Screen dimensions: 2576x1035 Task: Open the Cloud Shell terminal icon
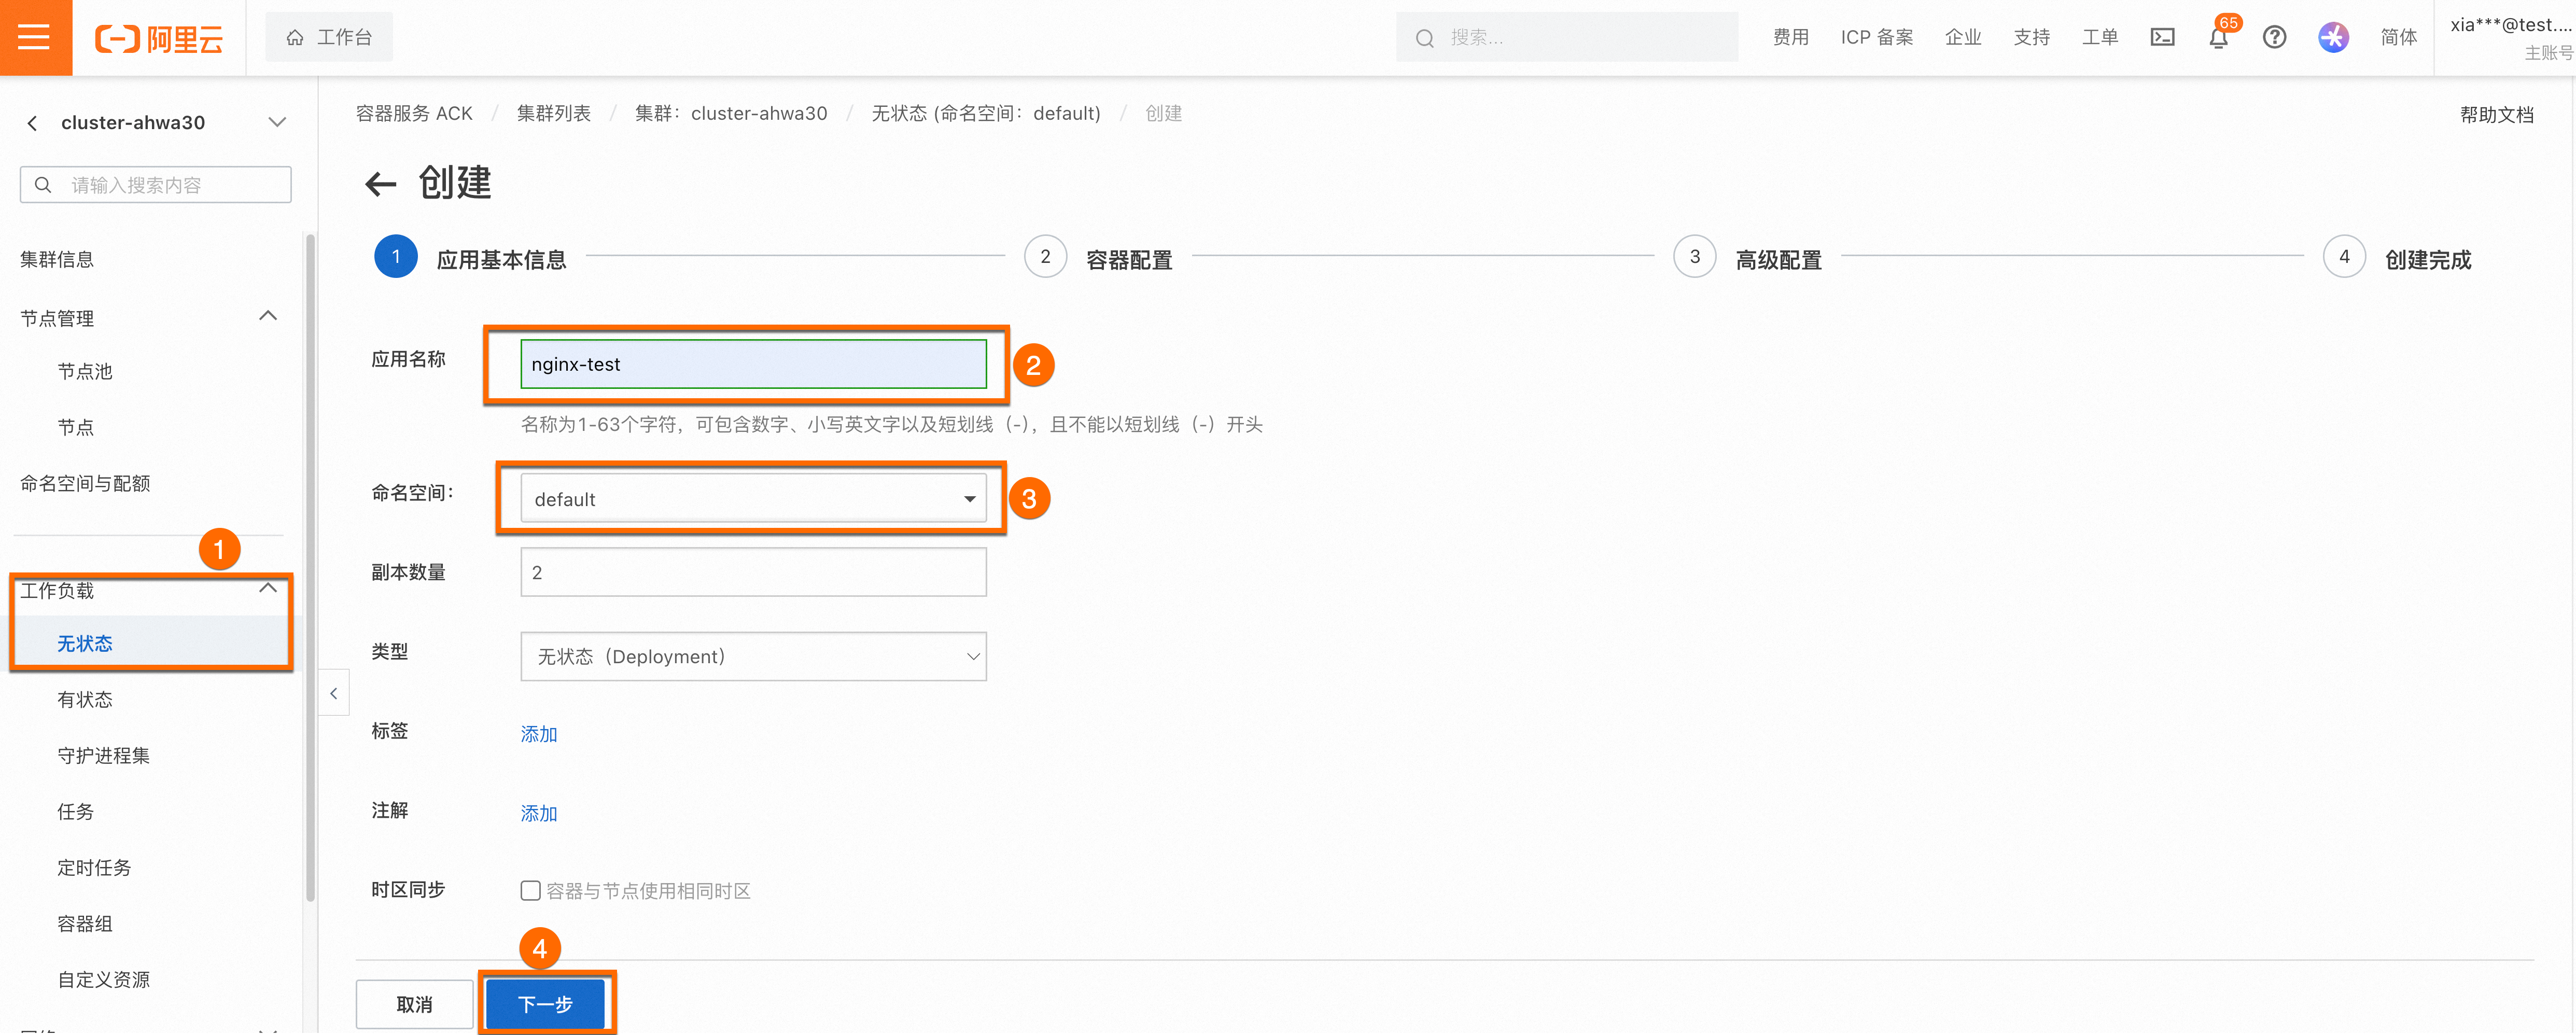[x=2162, y=37]
